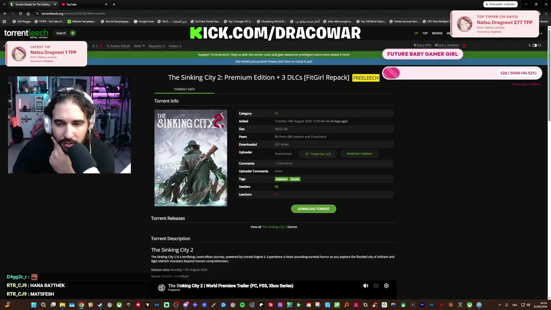This screenshot has width=551, height=310.
Task: Click the tip goal progress bar
Action: [x=461, y=73]
